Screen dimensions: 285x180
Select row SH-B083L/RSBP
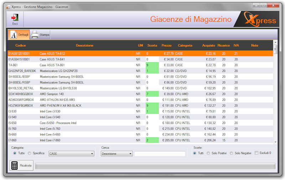(x=140, y=82)
